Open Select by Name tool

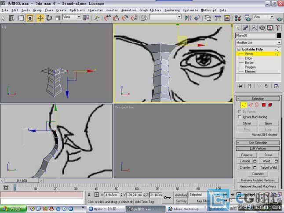pos(12,18)
